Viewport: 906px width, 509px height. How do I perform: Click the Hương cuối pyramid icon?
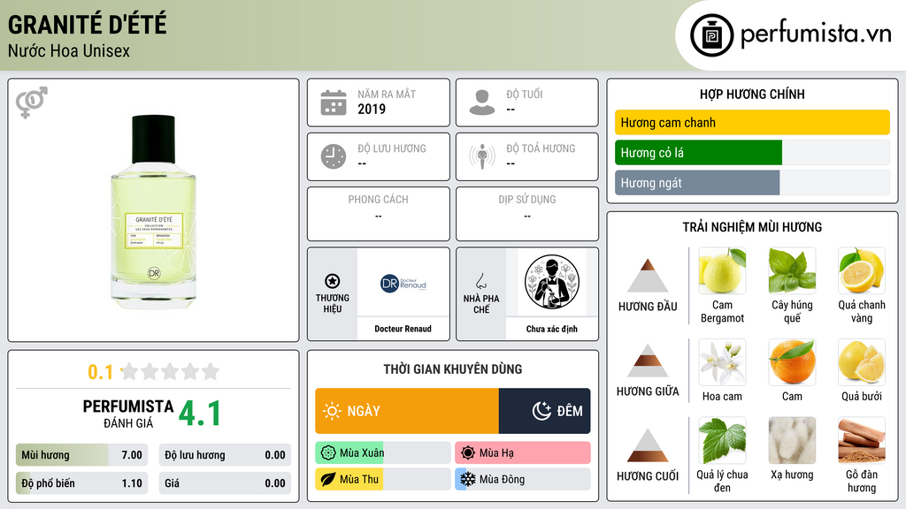[648, 445]
